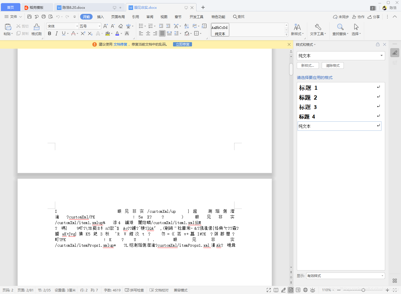Viewport: 401px width, 294px height.
Task: Click the Copy (复制) icon
Action: point(18,33)
